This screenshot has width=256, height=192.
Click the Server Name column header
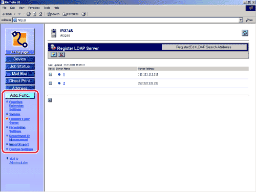63,69
